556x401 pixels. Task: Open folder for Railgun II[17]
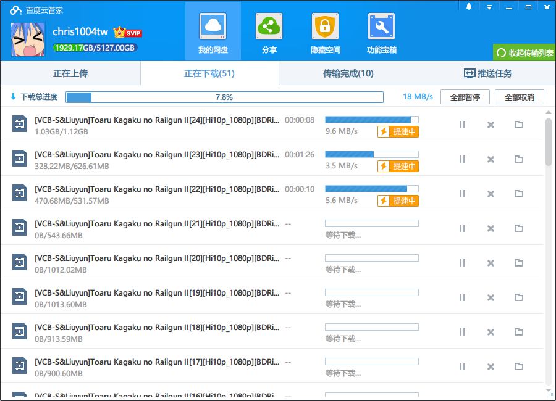[519, 366]
